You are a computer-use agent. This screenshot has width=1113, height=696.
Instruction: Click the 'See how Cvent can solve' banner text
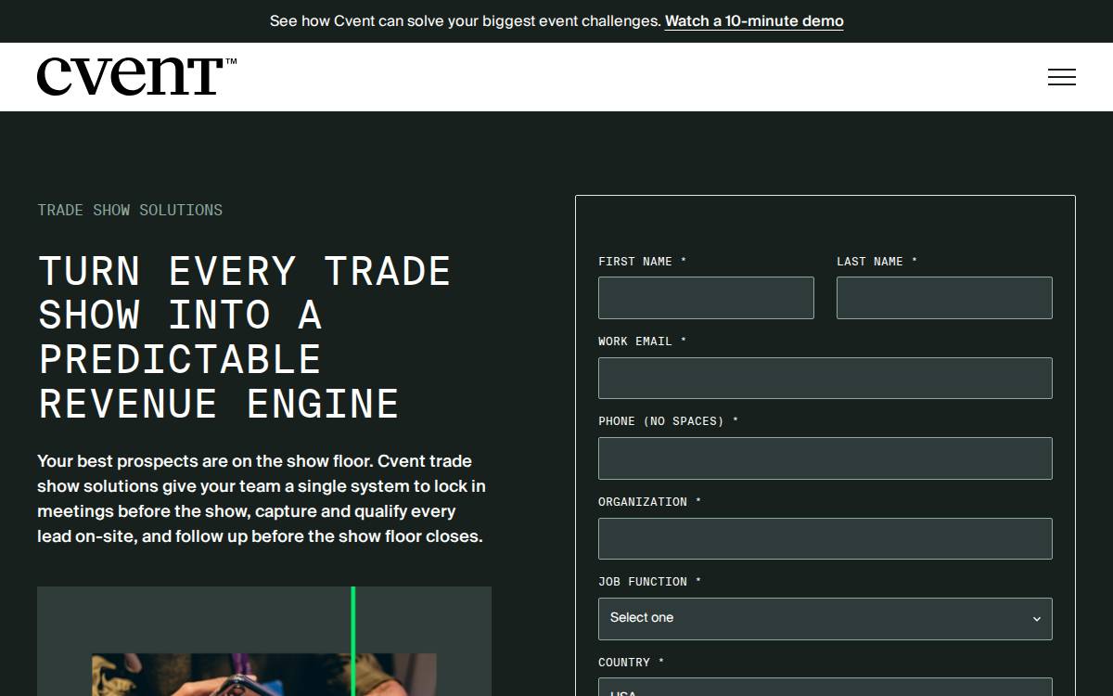tap(465, 20)
